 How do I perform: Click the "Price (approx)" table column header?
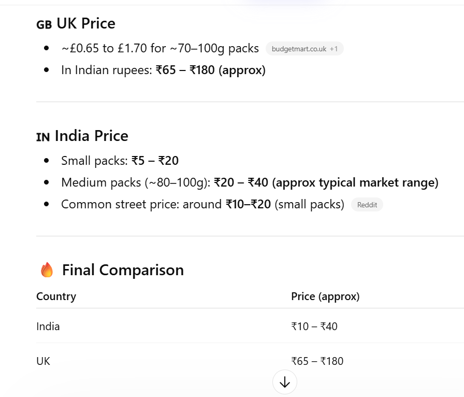tap(325, 296)
